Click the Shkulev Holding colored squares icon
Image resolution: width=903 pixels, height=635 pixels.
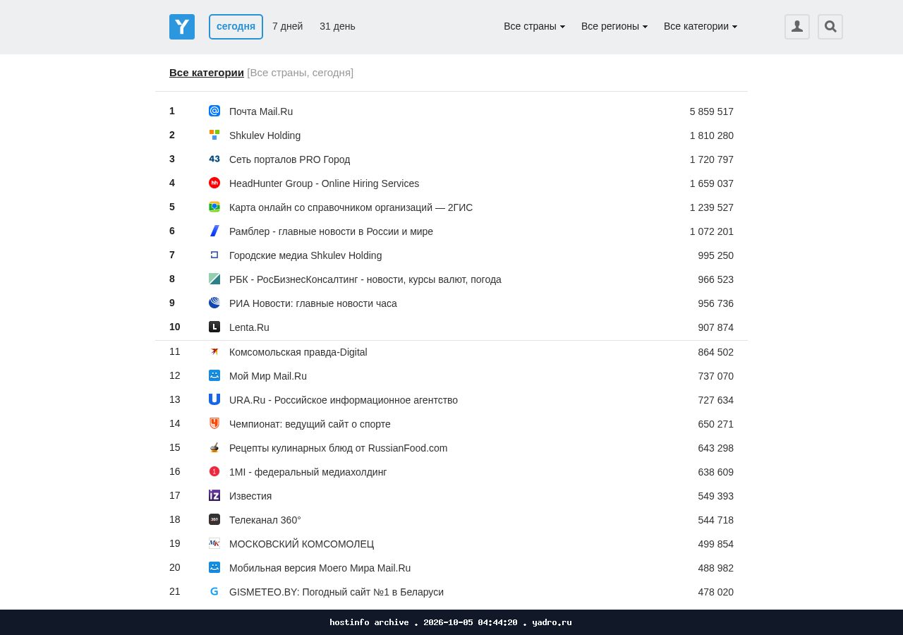[214, 135]
